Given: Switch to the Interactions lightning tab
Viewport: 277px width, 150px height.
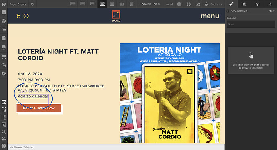Looking at the screenshot, I should coord(271,4).
